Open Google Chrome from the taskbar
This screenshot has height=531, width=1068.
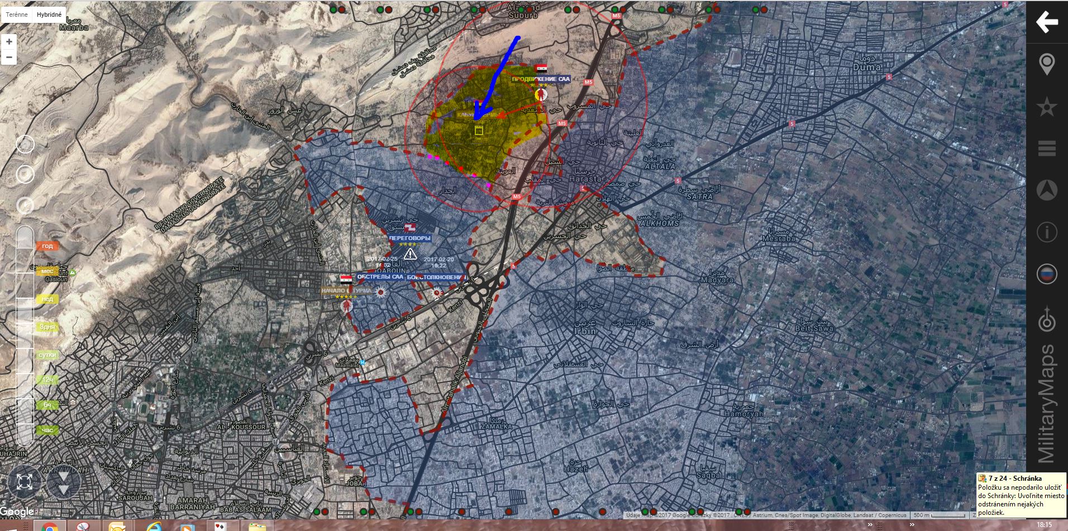tap(49, 527)
